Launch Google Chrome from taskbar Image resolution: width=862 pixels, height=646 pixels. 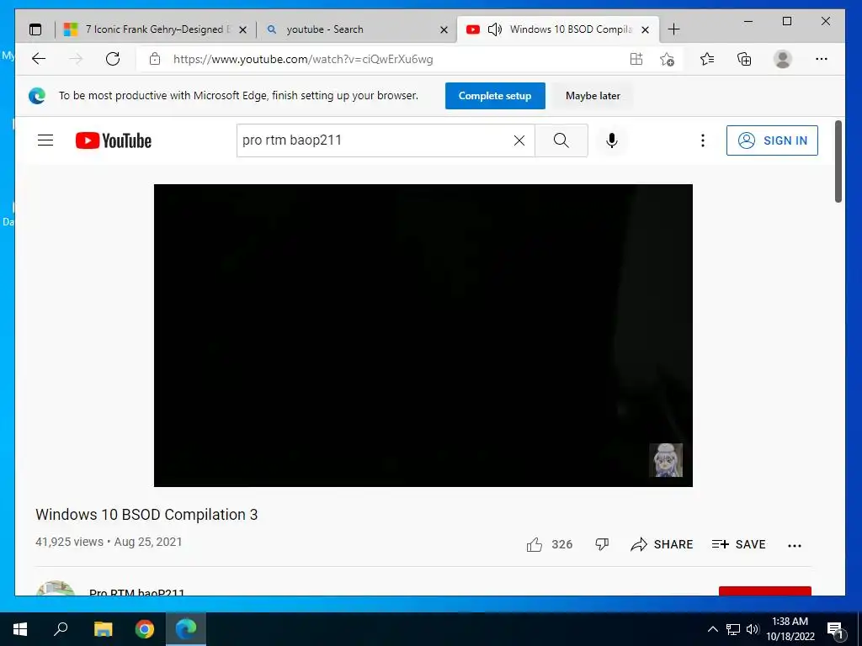tap(145, 629)
